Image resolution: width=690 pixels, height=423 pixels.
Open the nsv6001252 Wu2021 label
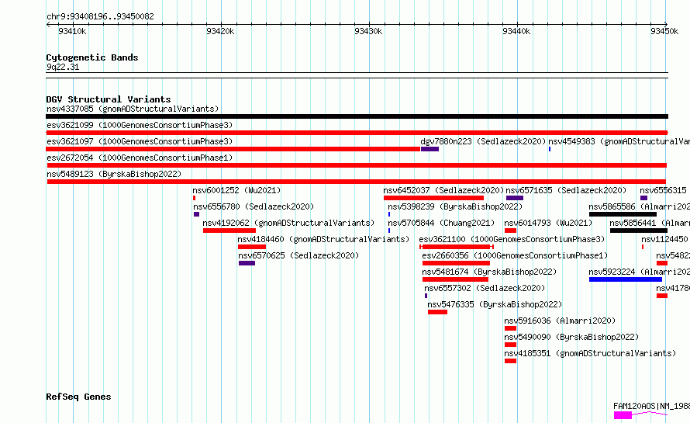click(x=236, y=190)
